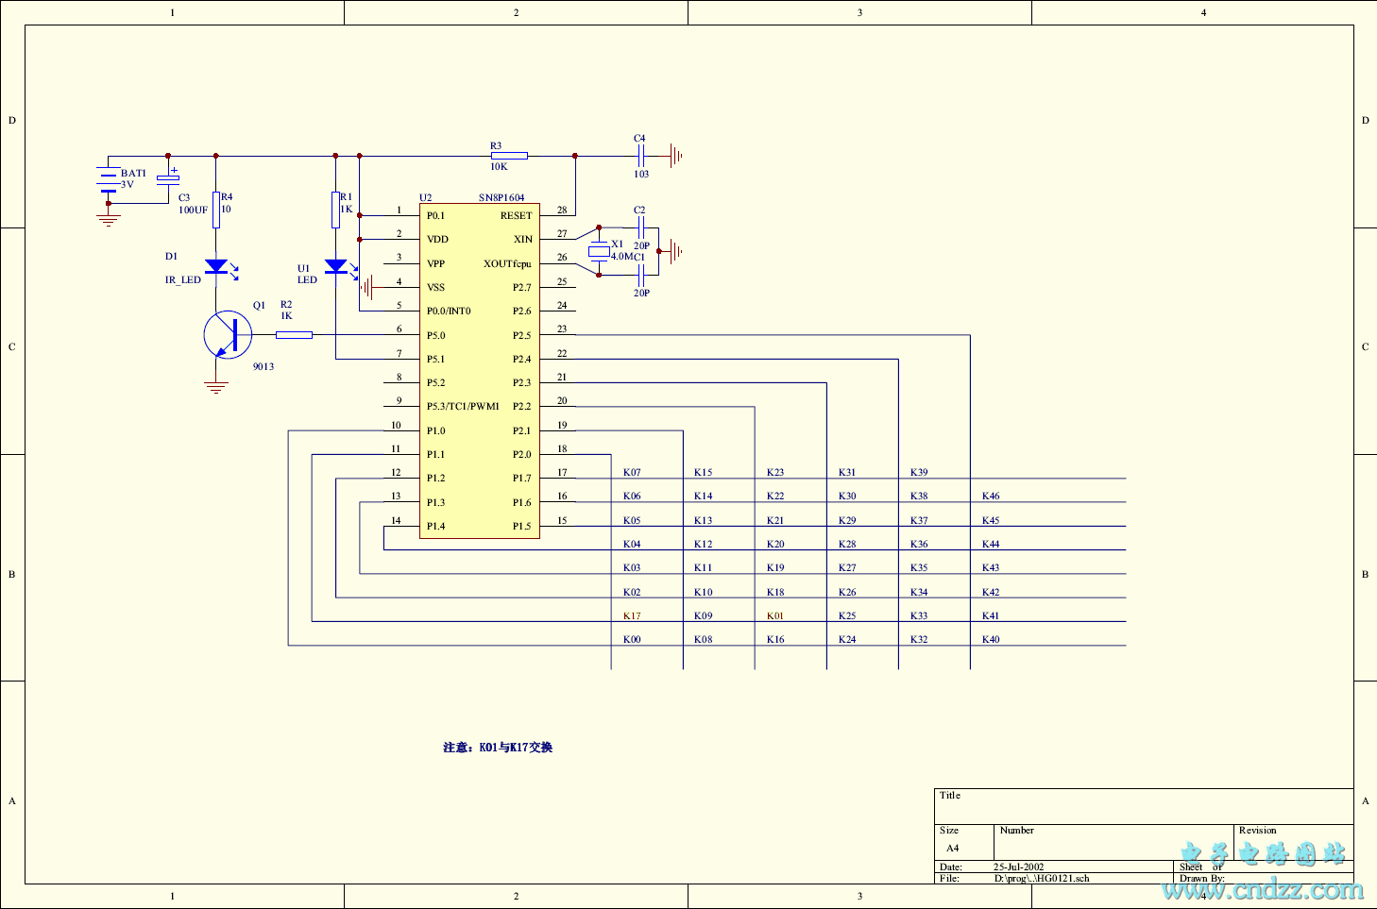The image size is (1377, 909).
Task: Select the U1 LED diode symbol
Action: point(336,267)
